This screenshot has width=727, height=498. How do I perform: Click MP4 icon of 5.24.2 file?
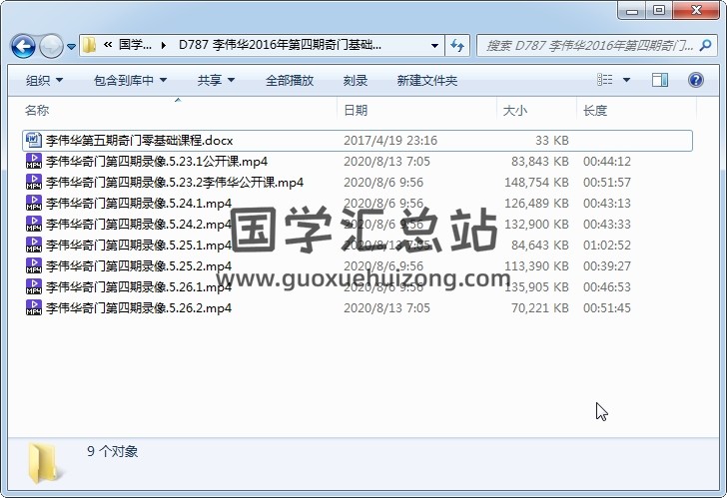tap(33, 225)
